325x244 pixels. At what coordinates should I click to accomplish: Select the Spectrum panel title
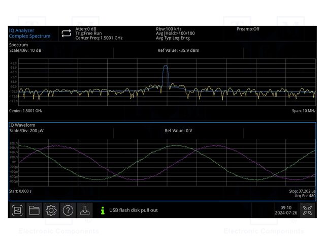[x=18, y=45]
